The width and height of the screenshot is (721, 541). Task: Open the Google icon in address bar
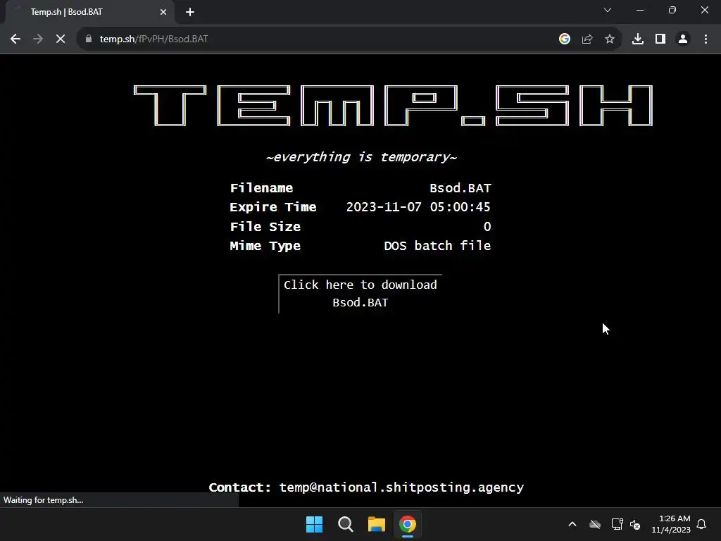565,39
